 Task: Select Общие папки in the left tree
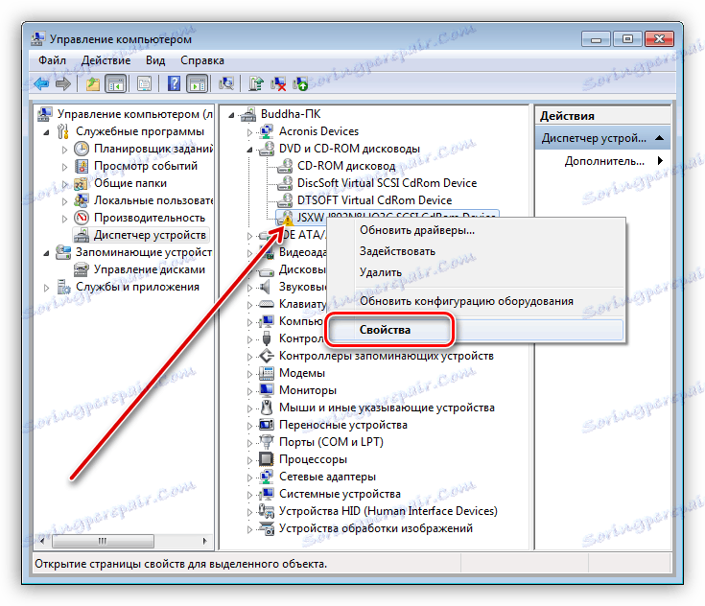click(x=129, y=183)
